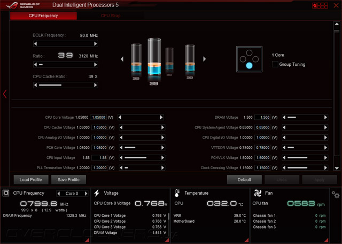Increase CPU System Agent Voltage right arrow
Screen dimensions: 342x244
pyautogui.click(x=325, y=127)
